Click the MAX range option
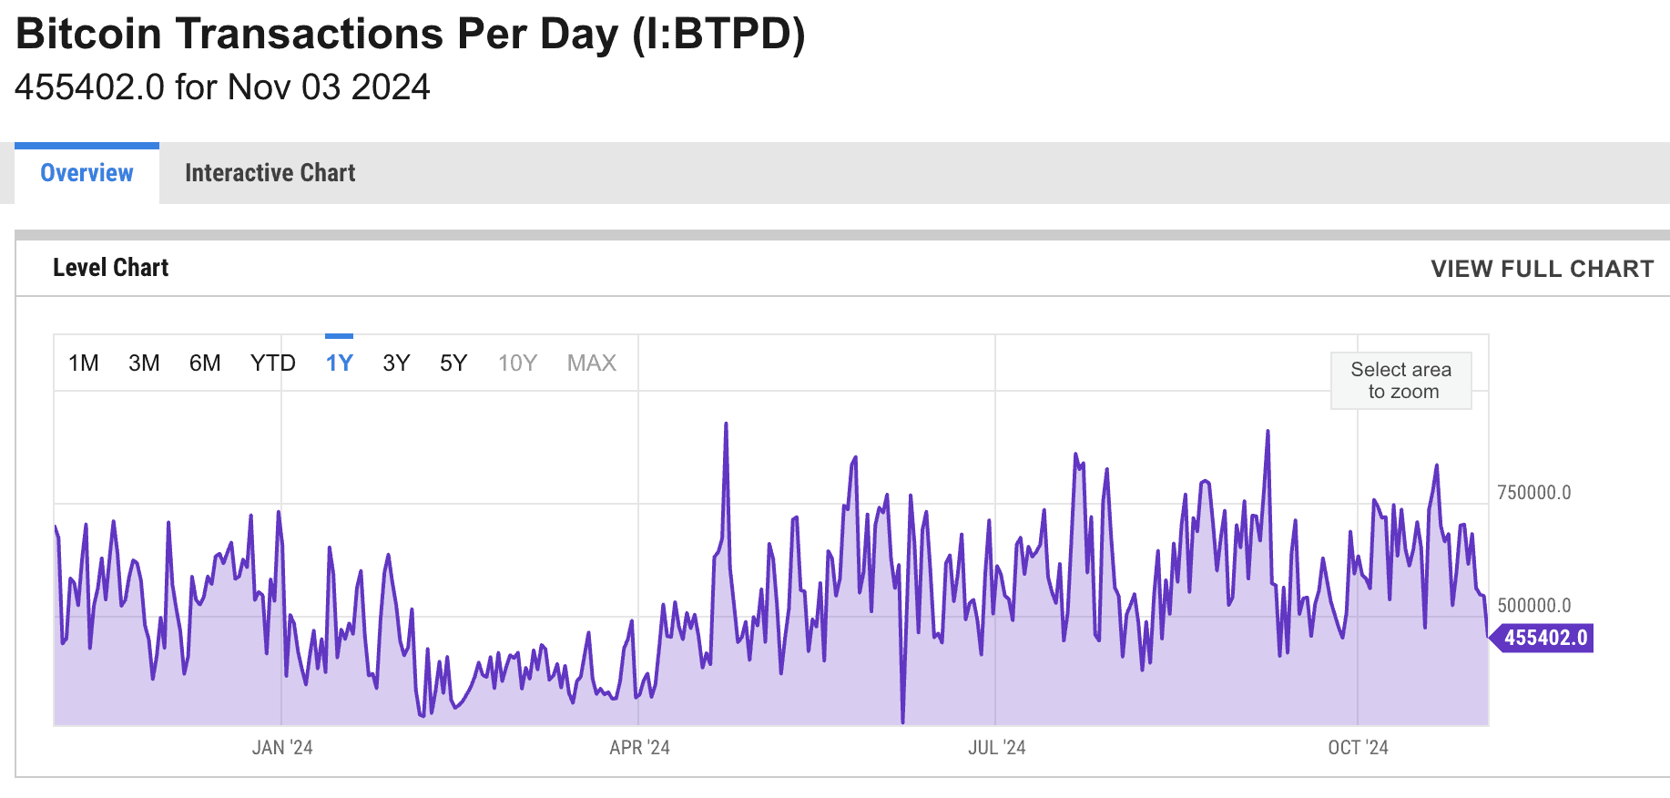1670x798 pixels. [x=592, y=363]
